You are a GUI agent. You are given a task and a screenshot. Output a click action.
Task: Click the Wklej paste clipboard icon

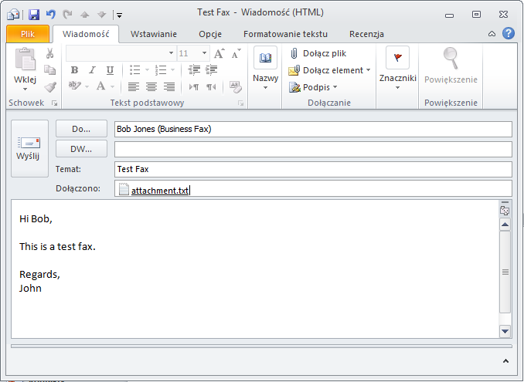pos(25,60)
